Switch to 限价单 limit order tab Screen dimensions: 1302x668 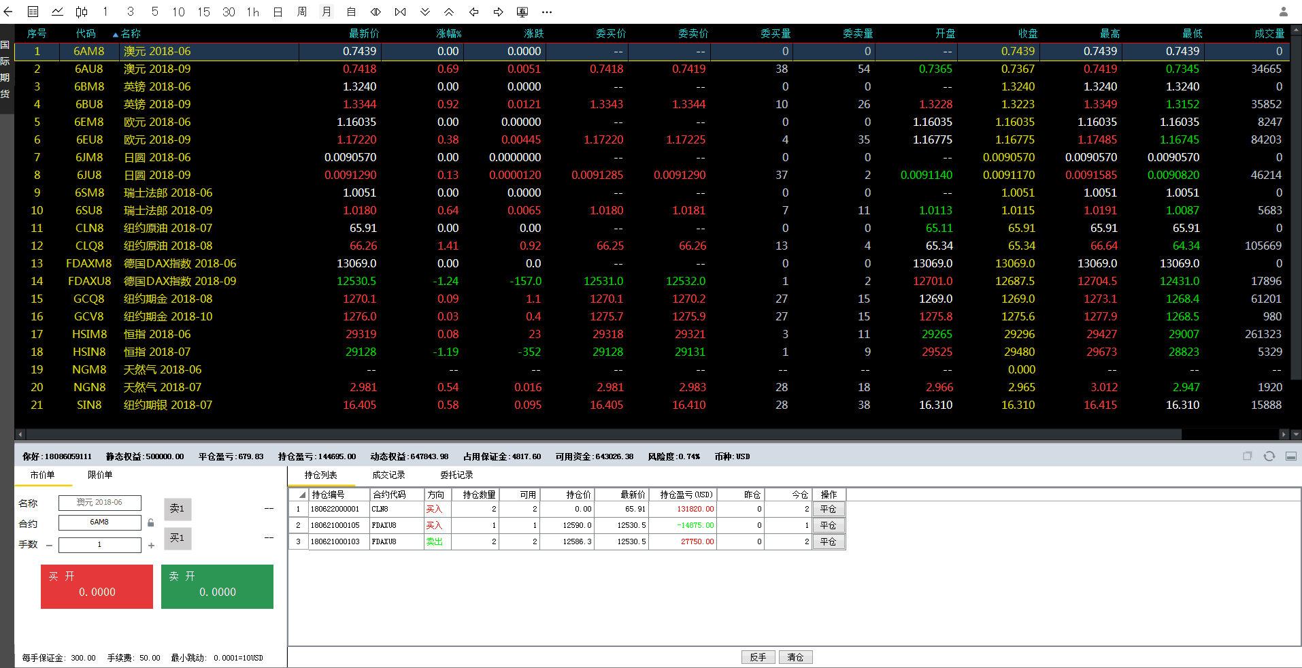100,475
